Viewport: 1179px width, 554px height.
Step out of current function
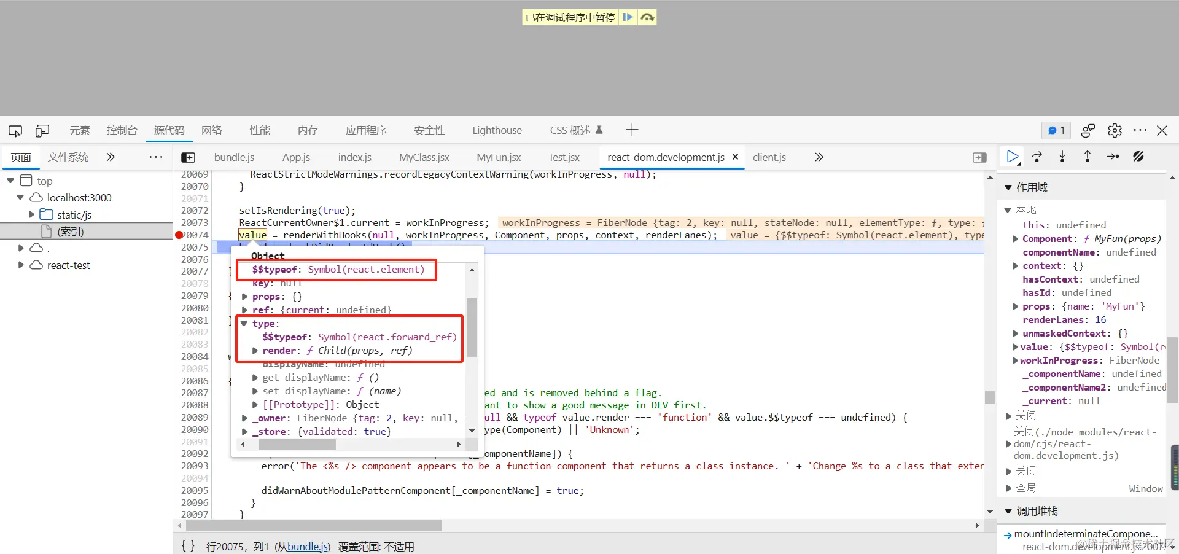pyautogui.click(x=1088, y=157)
